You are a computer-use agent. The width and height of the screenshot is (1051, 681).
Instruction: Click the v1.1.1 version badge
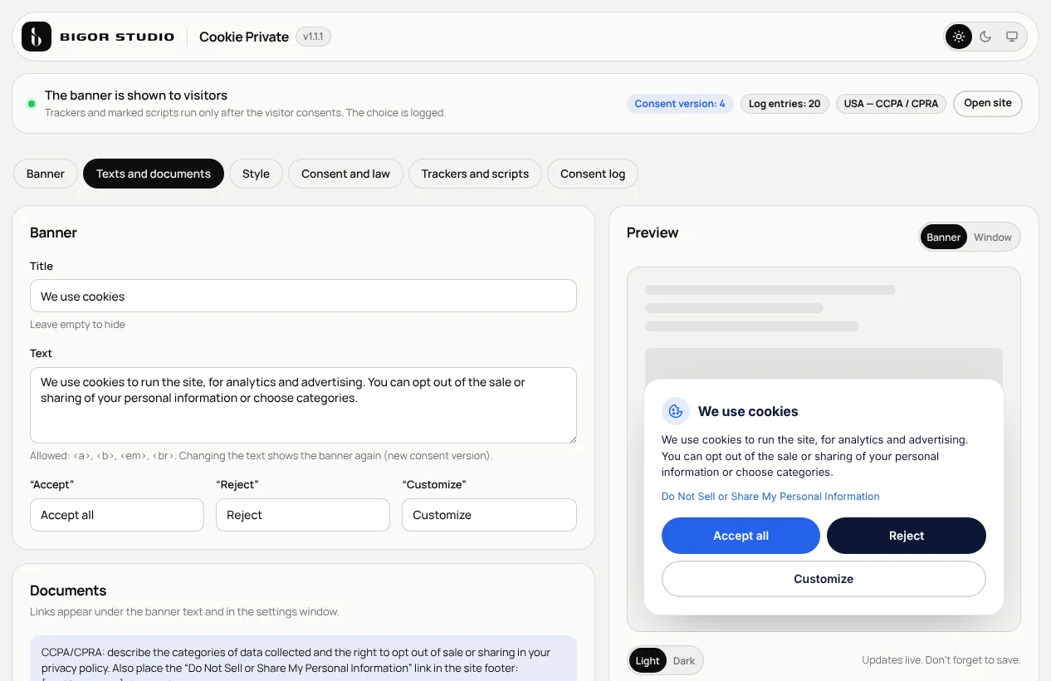[313, 37]
